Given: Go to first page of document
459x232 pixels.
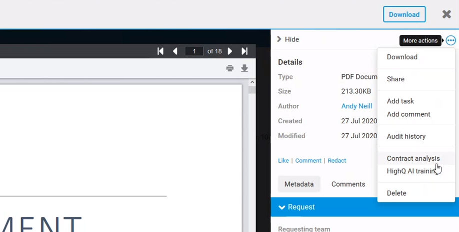Looking at the screenshot, I should click(160, 51).
